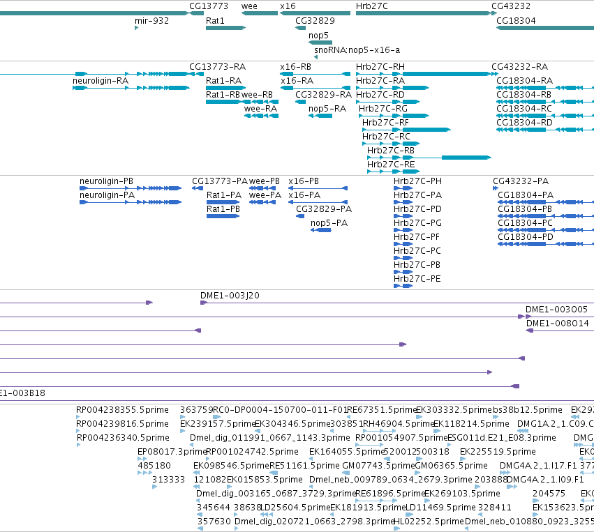594x532 pixels.
Task: Select the DME1-003J20 clone label
Action: (x=230, y=296)
